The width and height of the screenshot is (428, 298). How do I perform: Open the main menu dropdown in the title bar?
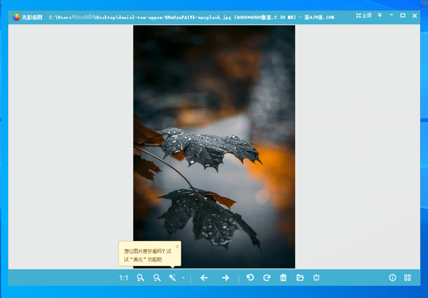point(380,15)
